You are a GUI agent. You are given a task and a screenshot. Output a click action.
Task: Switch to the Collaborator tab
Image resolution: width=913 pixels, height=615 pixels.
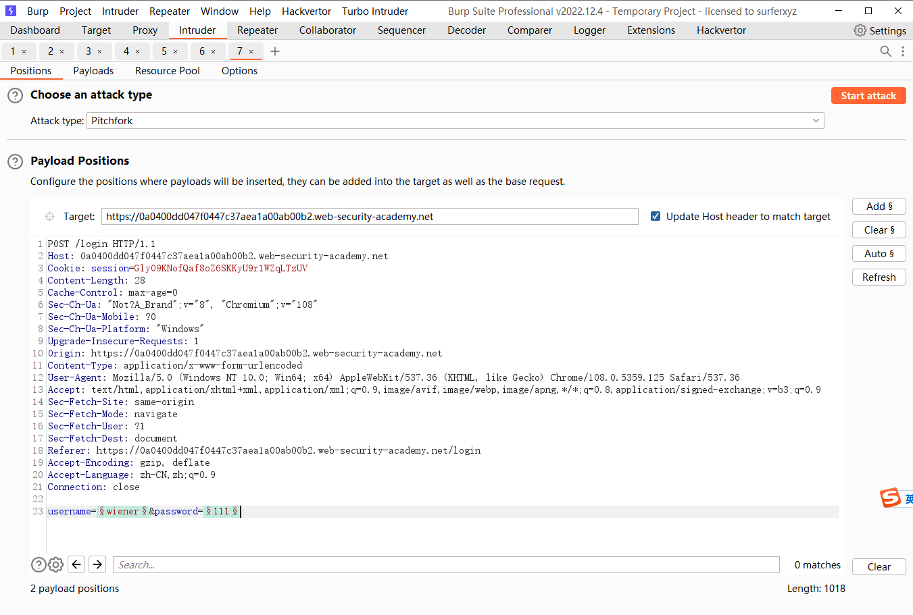[x=328, y=30]
